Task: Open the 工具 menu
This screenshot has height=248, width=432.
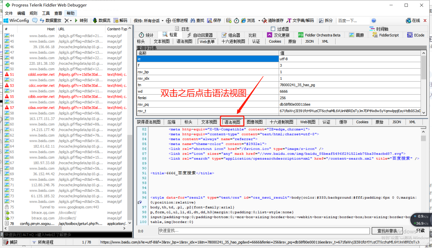Action: [x=46, y=13]
